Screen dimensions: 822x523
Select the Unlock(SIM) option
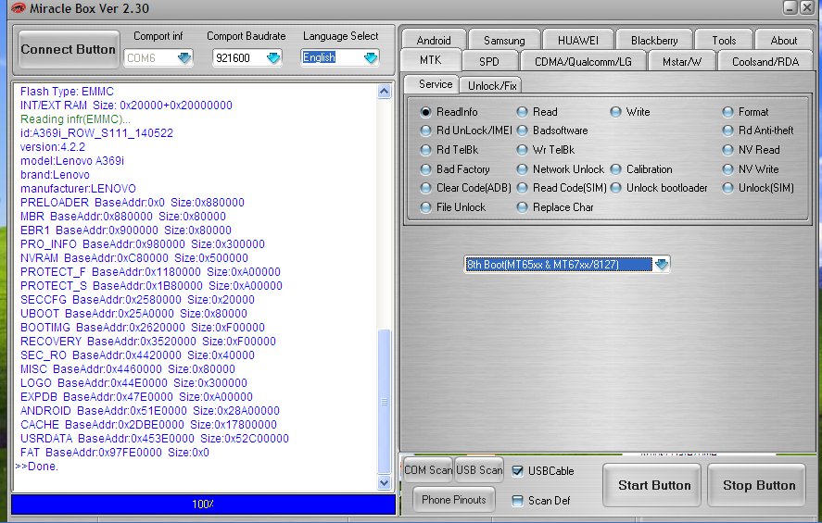pos(727,188)
